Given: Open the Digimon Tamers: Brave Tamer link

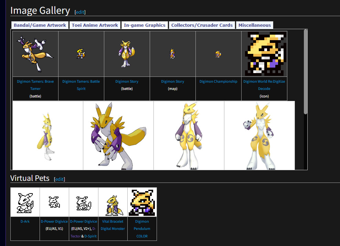Looking at the screenshot, I should [x=35, y=85].
